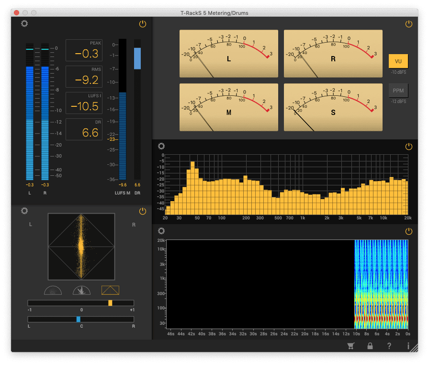
Task: Toggle power for the spectrogram display
Action: [x=408, y=231]
